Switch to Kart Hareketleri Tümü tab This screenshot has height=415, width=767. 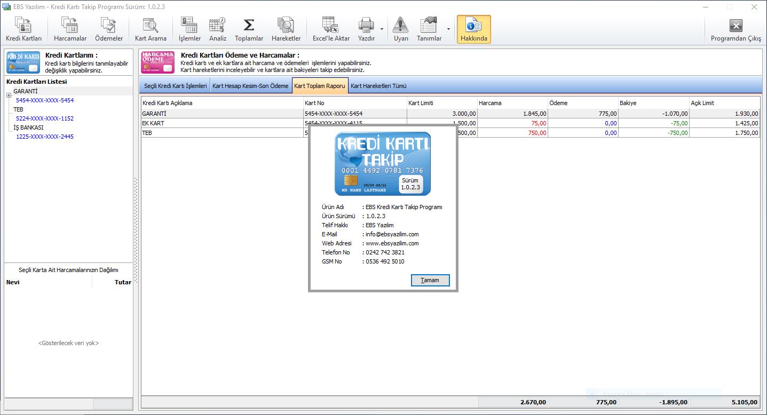tap(379, 86)
